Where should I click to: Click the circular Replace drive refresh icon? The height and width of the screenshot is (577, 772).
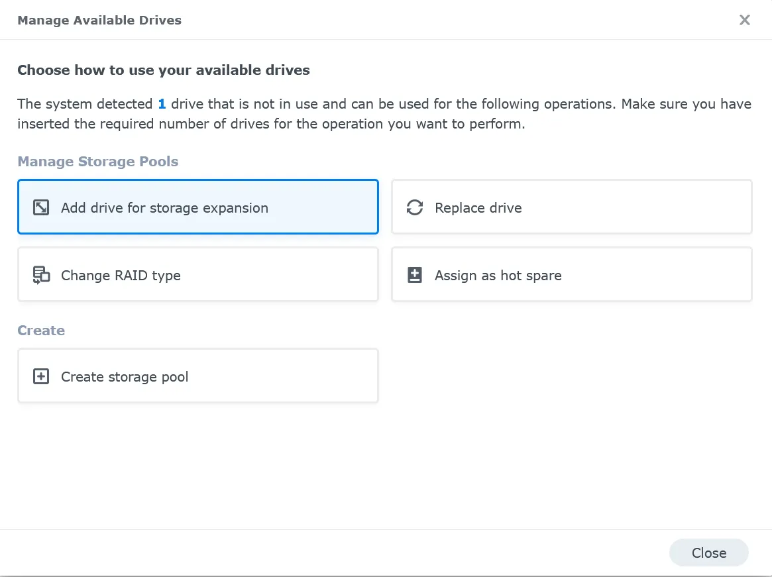click(x=414, y=207)
